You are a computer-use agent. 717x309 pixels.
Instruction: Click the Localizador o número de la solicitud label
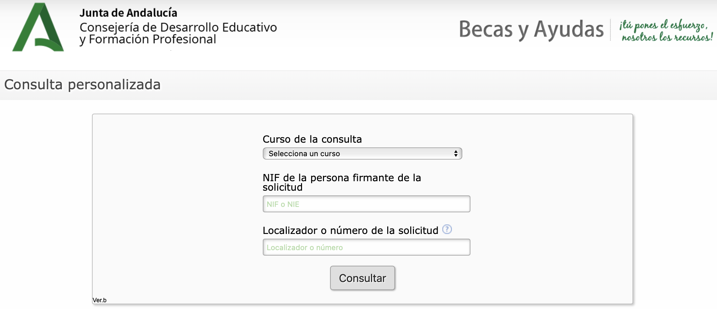350,230
